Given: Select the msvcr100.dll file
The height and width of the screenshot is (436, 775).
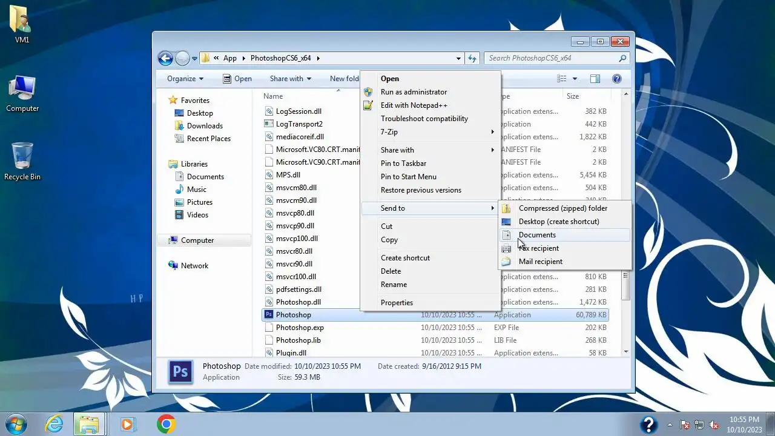Looking at the screenshot, I should [x=296, y=277].
